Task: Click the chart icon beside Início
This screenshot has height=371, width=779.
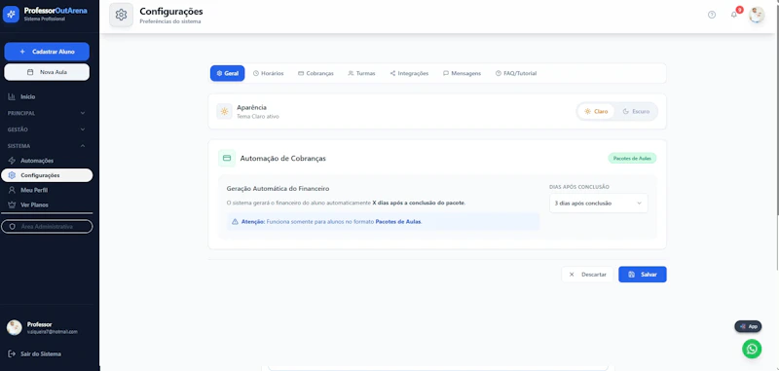Action: click(x=12, y=96)
